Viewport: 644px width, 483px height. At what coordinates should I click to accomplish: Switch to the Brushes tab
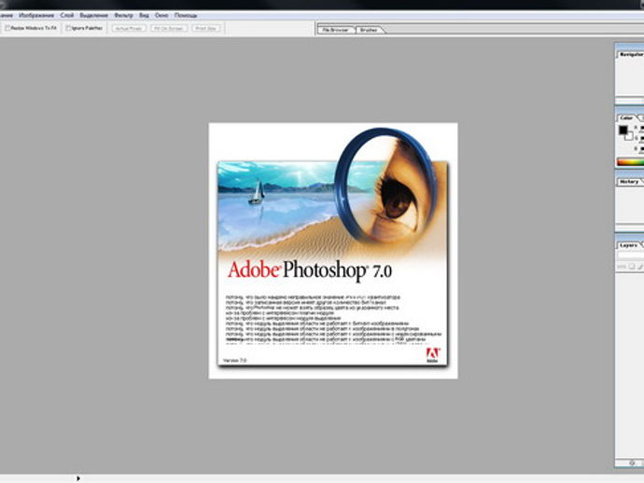click(x=369, y=30)
